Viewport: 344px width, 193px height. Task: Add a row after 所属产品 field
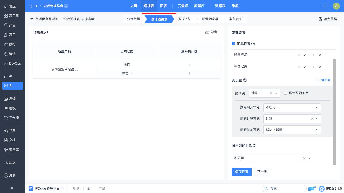pyautogui.click(x=313, y=55)
